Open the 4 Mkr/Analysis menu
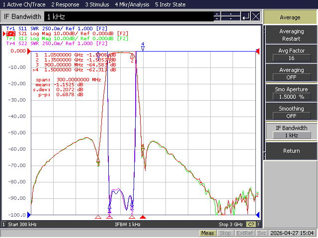Image resolution: width=318 pixels, height=238 pixels. (x=132, y=4)
